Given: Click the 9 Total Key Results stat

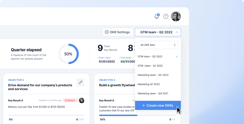Looking at the screenshot, I should [107, 48].
